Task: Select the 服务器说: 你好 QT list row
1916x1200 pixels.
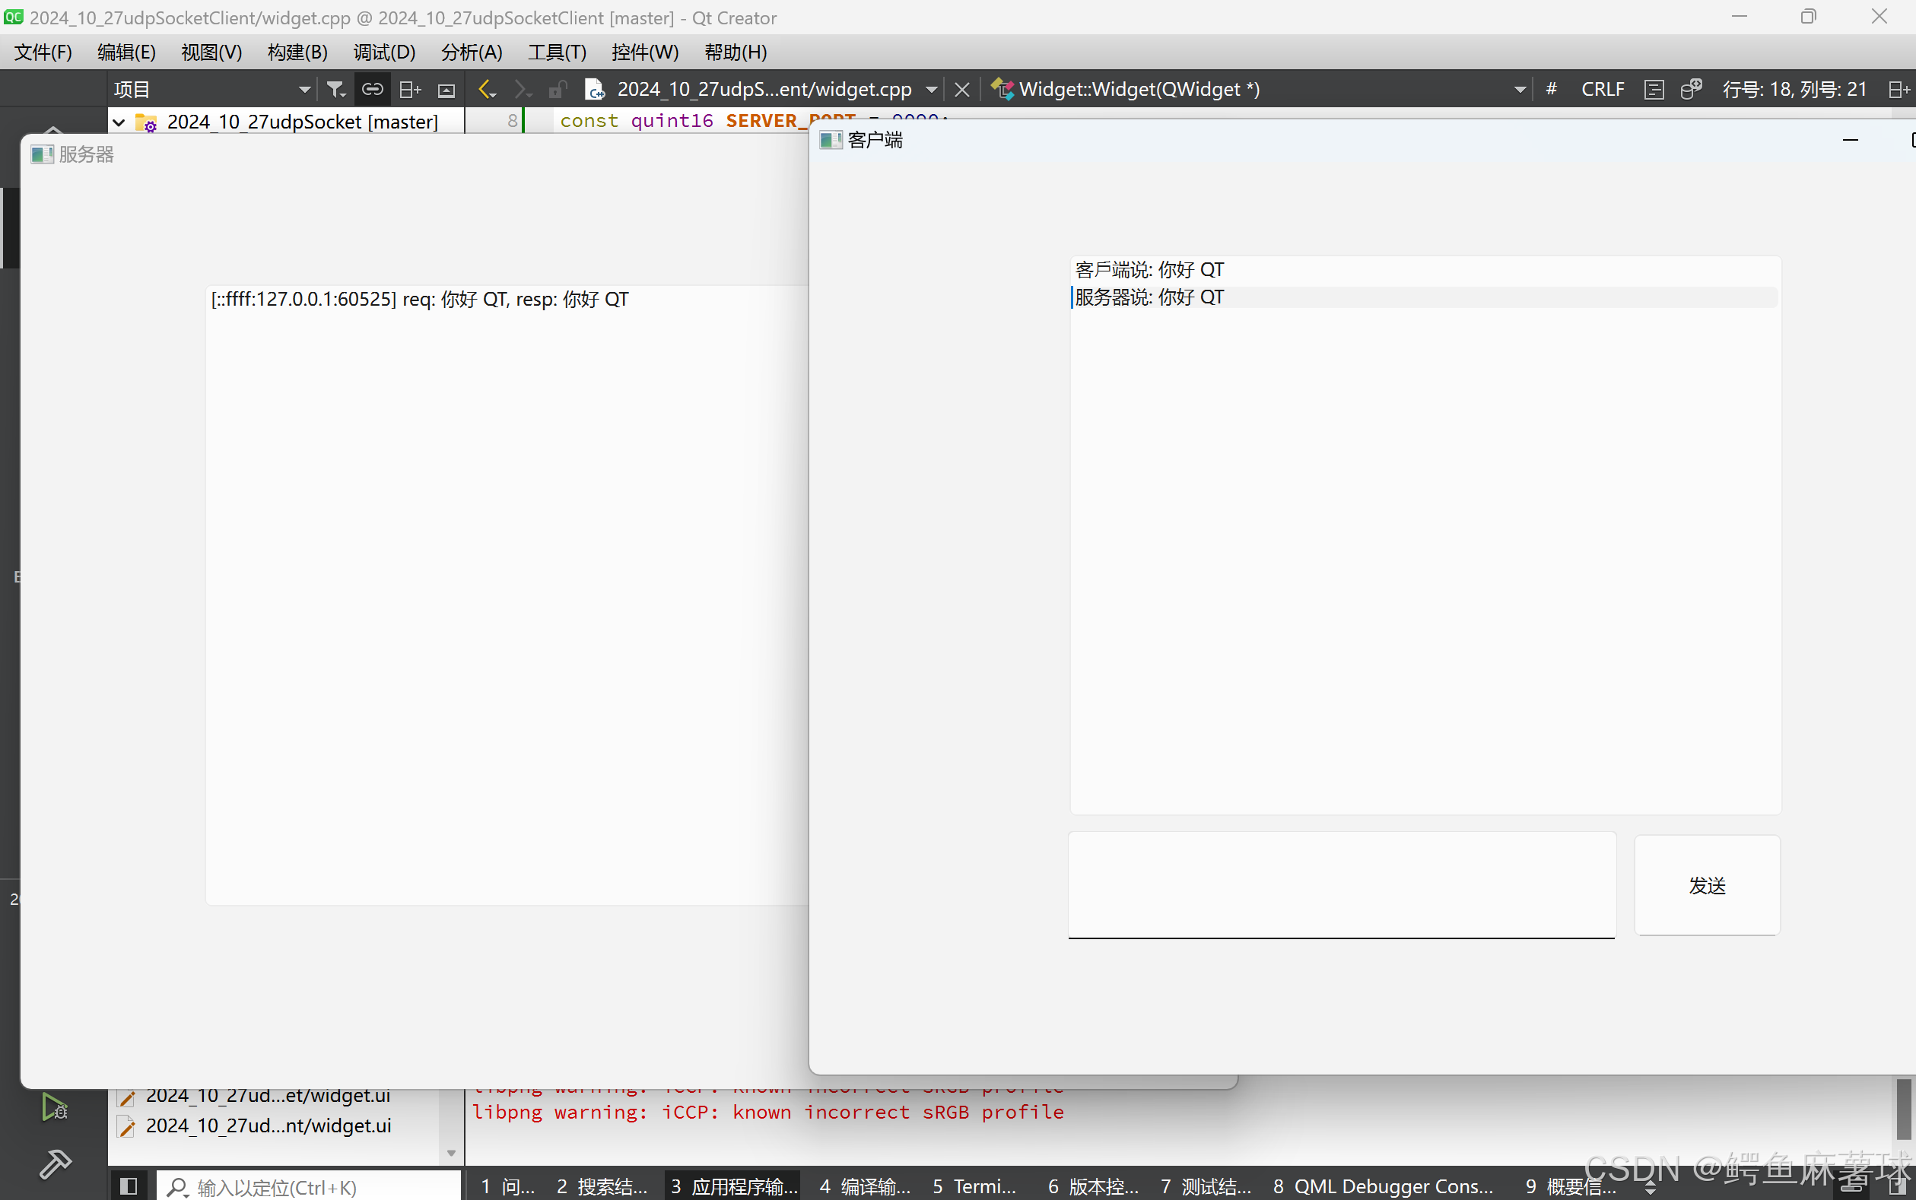Action: pyautogui.click(x=1424, y=297)
